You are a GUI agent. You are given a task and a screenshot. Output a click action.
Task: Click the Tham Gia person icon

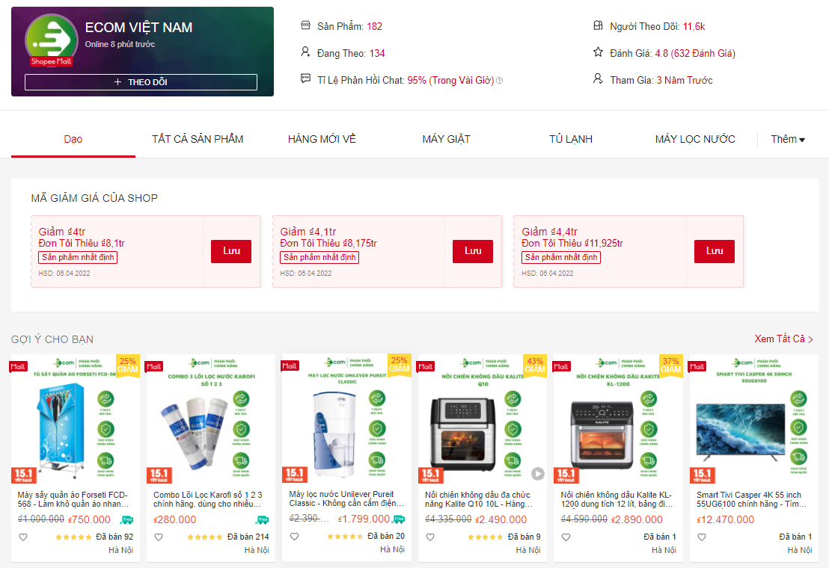(598, 78)
